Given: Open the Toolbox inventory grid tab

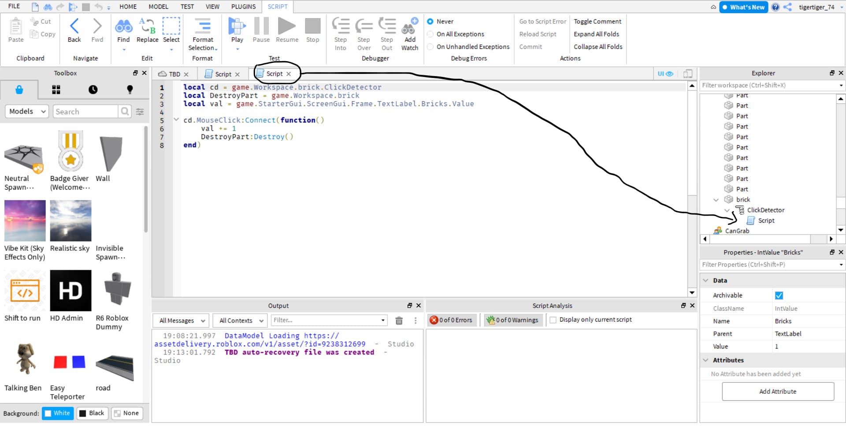Looking at the screenshot, I should coord(56,90).
